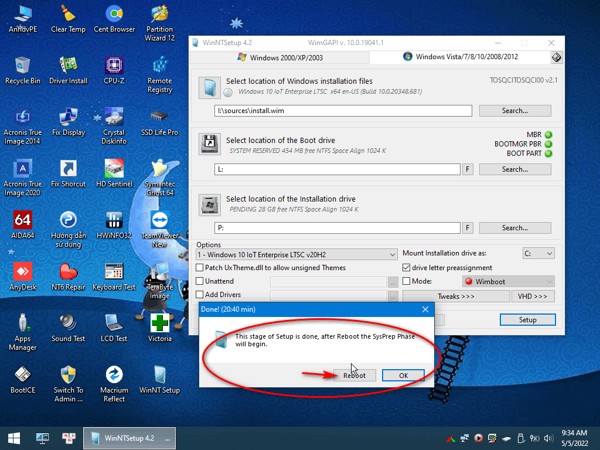Click WinNTSetup 4.2 taskbar button

click(129, 438)
